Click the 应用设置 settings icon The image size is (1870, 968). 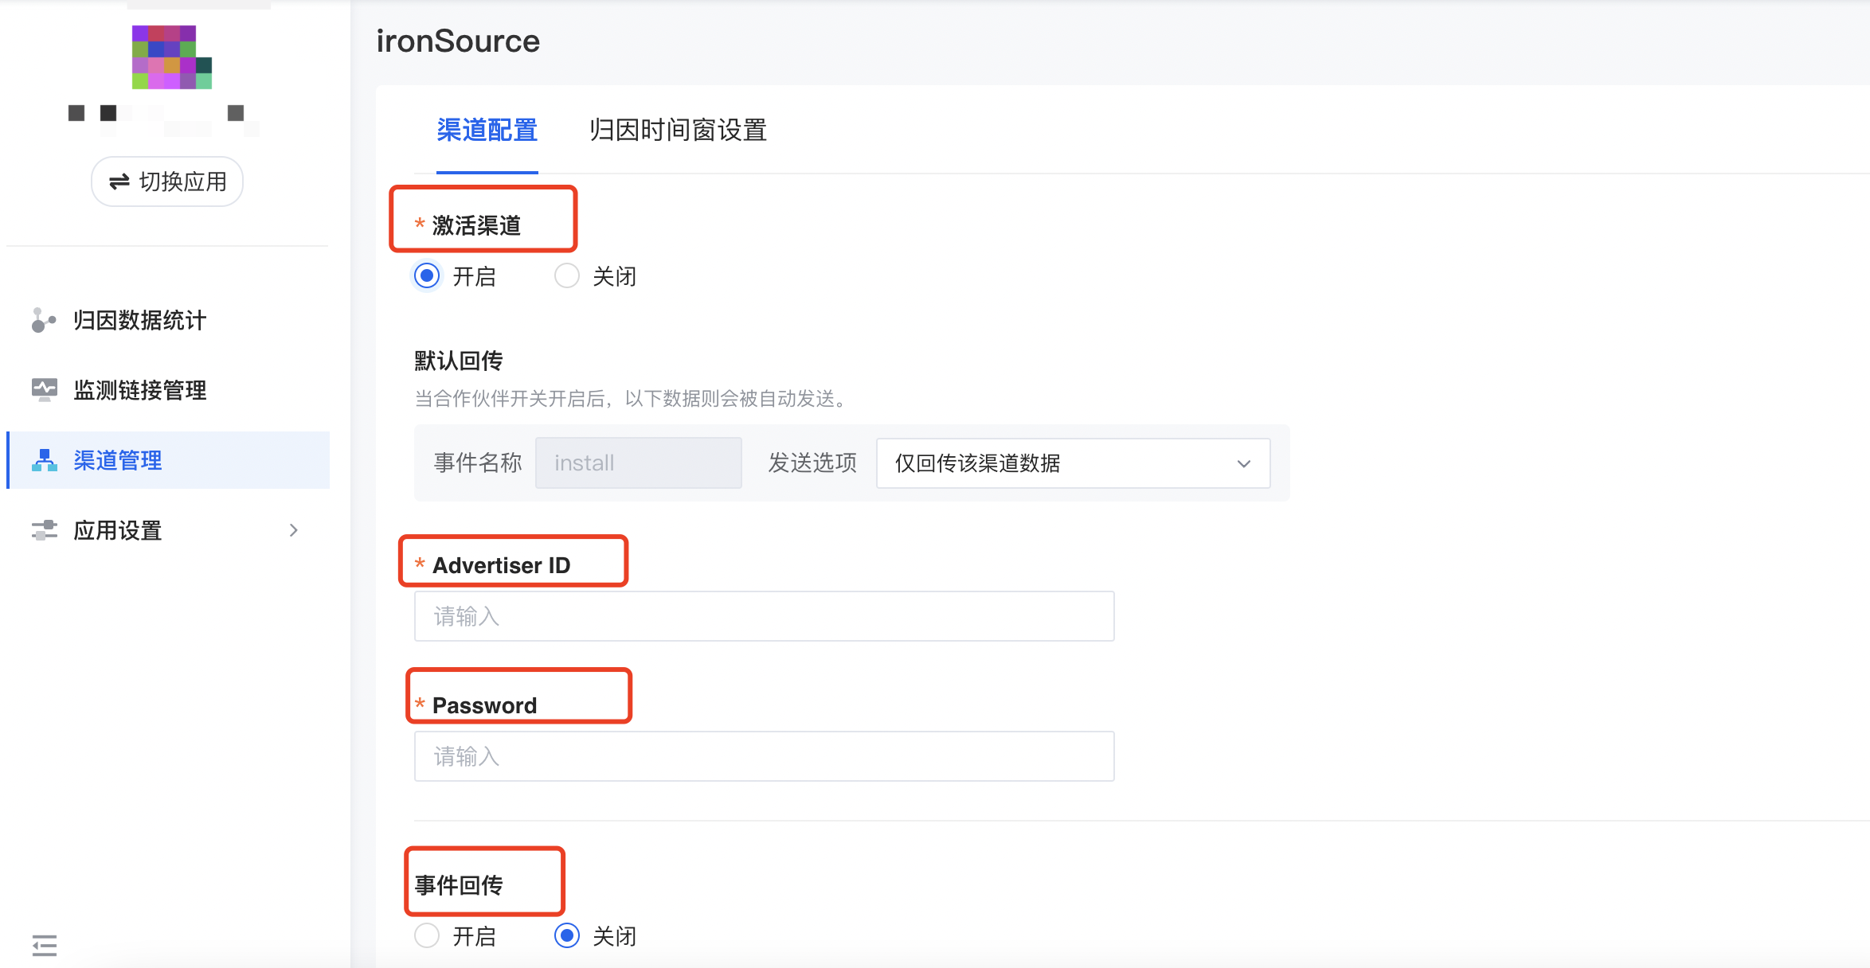coord(44,529)
